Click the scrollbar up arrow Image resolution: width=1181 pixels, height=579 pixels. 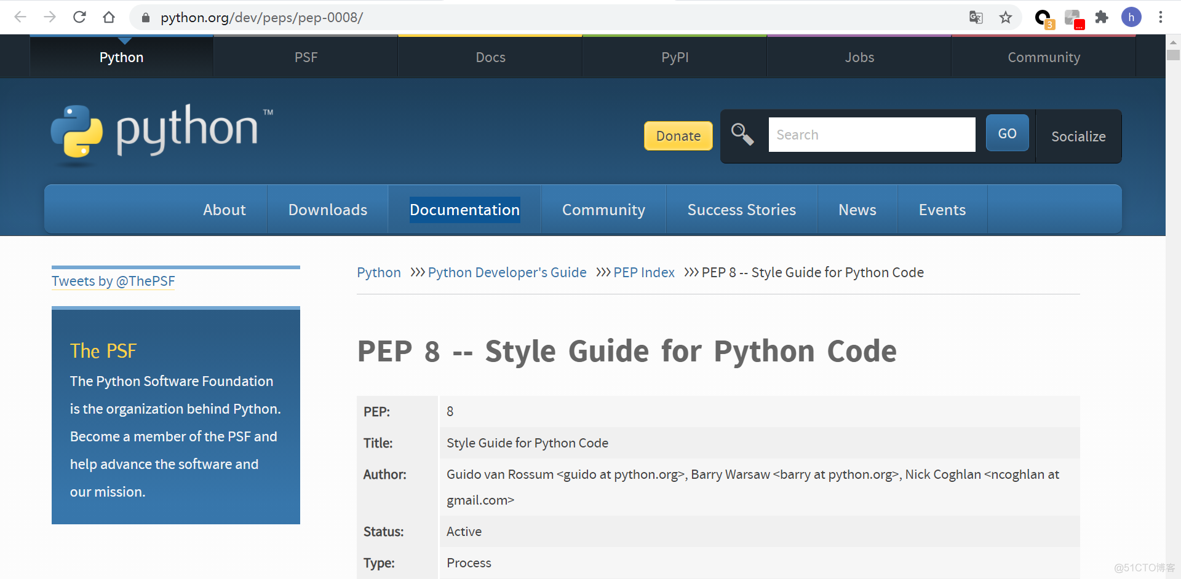(1173, 42)
